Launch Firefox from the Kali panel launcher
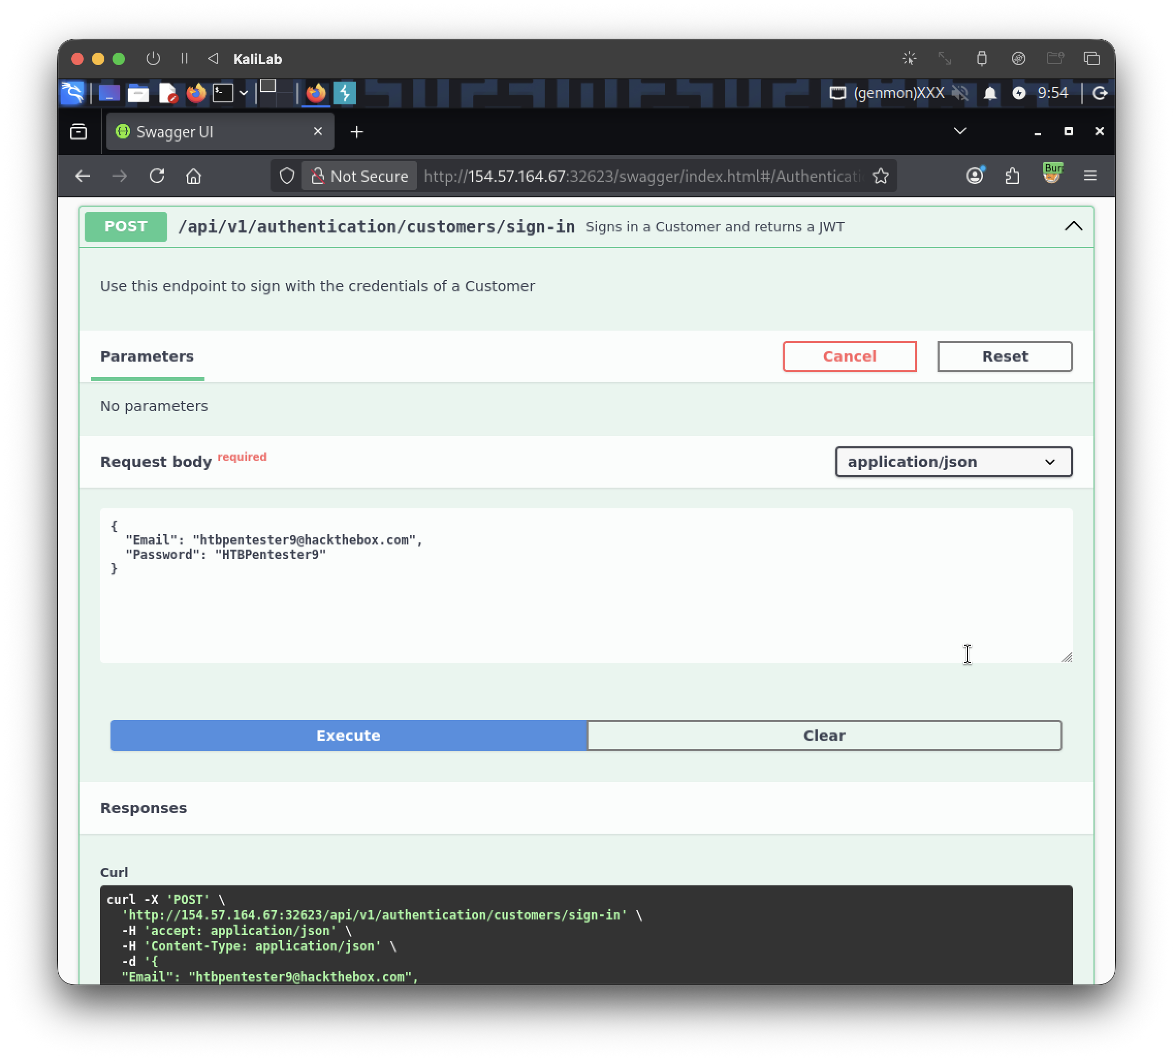Image resolution: width=1173 pixels, height=1061 pixels. coord(196,93)
